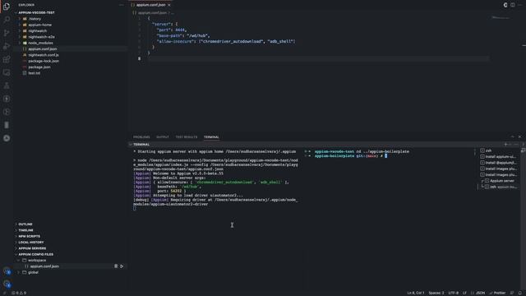Expand the nightwatch-e2e folder

click(71, 37)
